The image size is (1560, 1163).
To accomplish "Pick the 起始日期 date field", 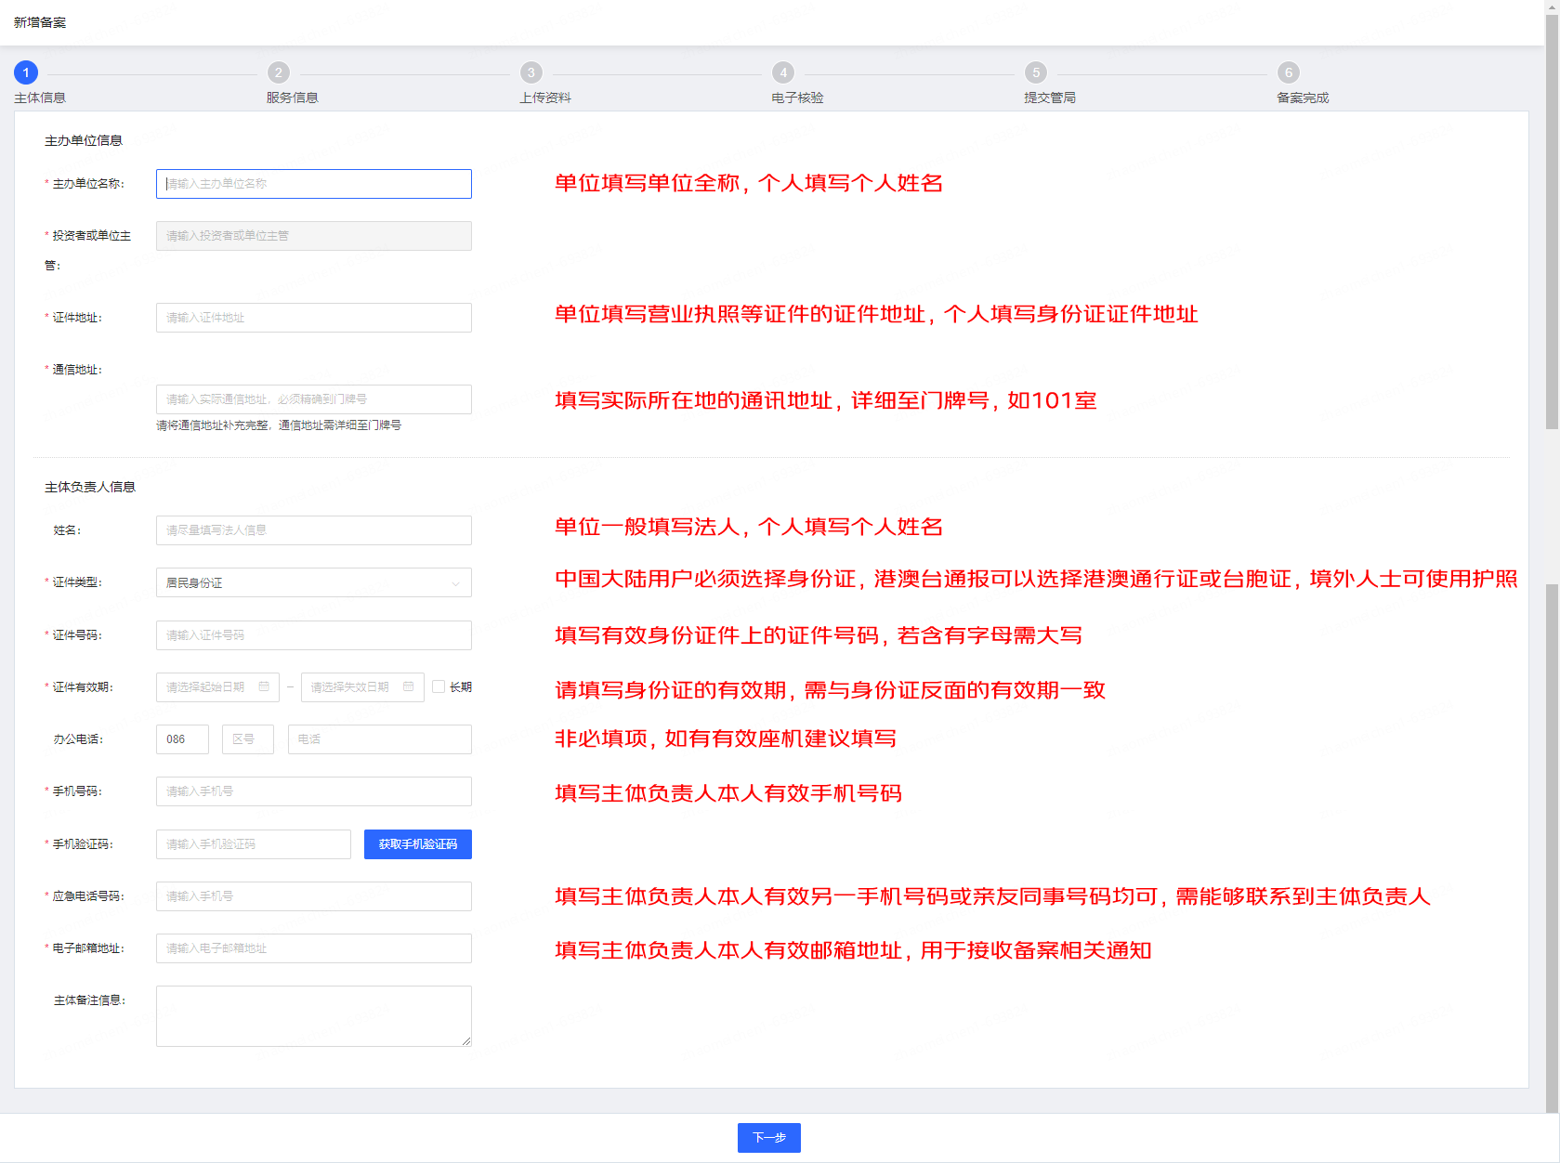I will click(217, 687).
